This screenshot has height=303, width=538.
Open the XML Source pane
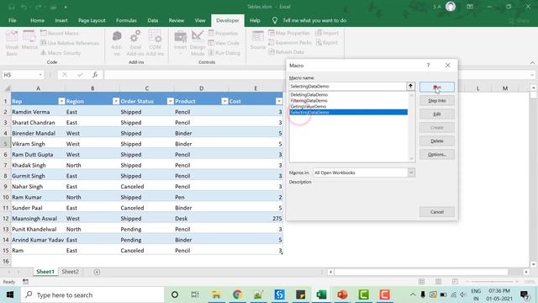click(x=258, y=40)
